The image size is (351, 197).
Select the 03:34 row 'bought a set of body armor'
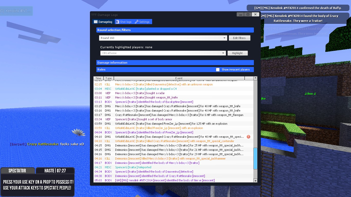pos(173,119)
